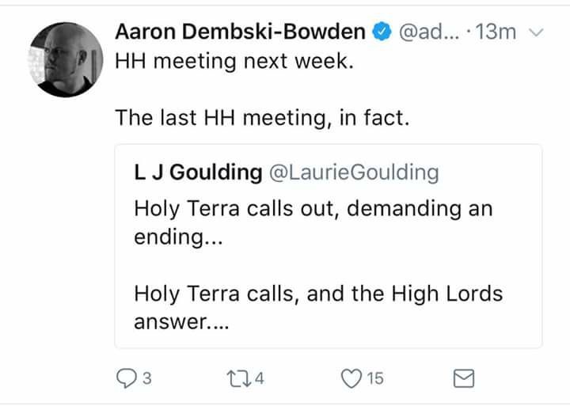Click the quoted text "ending..."
Screen dimensions: 570x406
tap(169, 237)
